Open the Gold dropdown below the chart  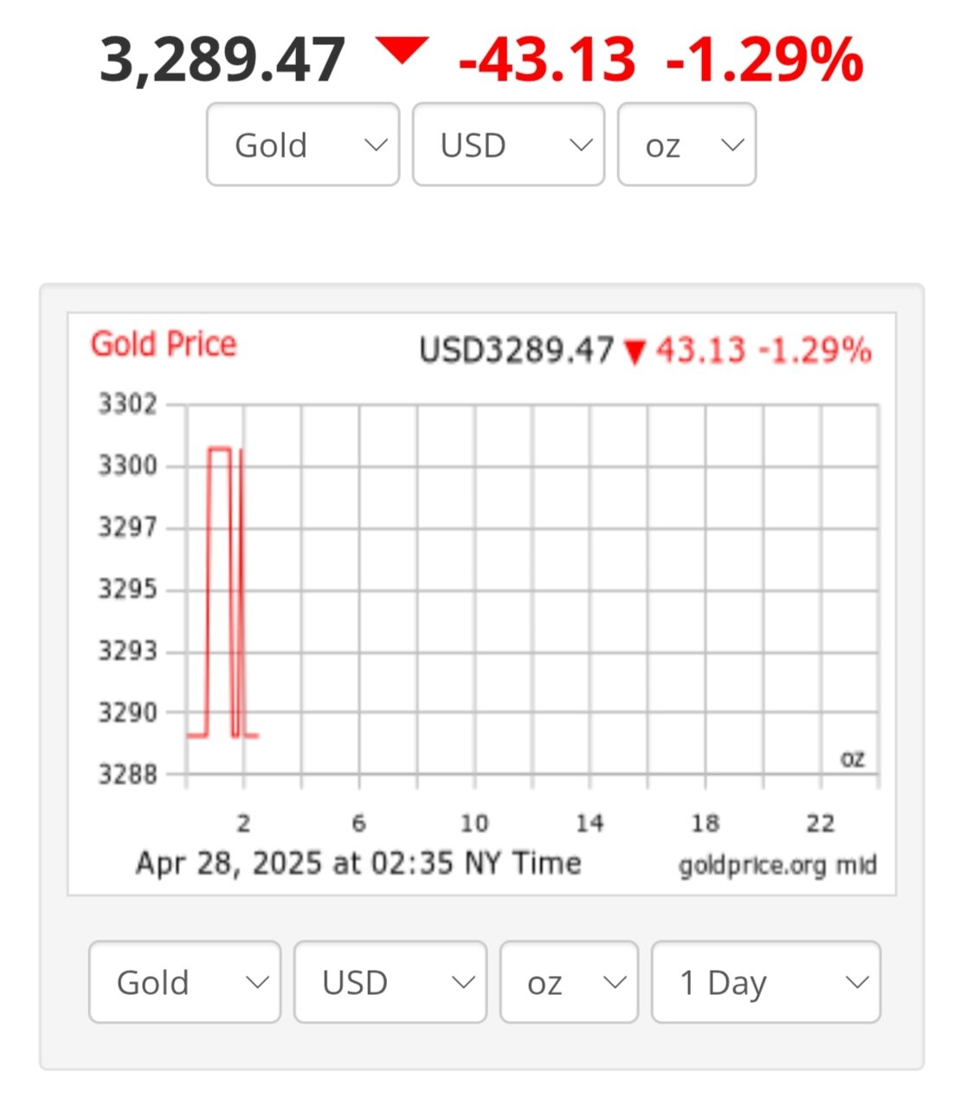click(184, 982)
